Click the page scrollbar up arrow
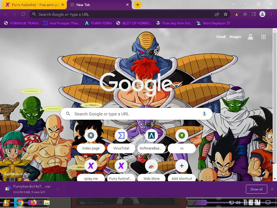 [275, 30]
